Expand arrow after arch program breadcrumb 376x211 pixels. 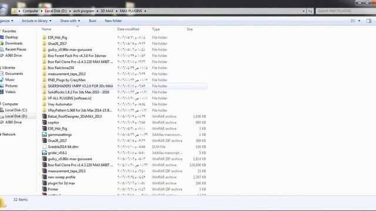click(98, 11)
